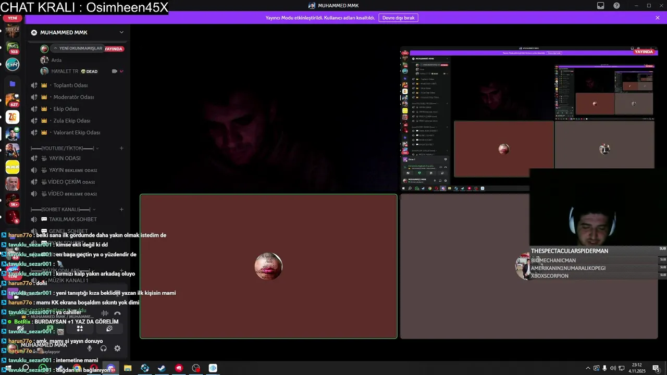The width and height of the screenshot is (667, 375).
Task: Toggle noise suppression waveform icon
Action: 105,314
